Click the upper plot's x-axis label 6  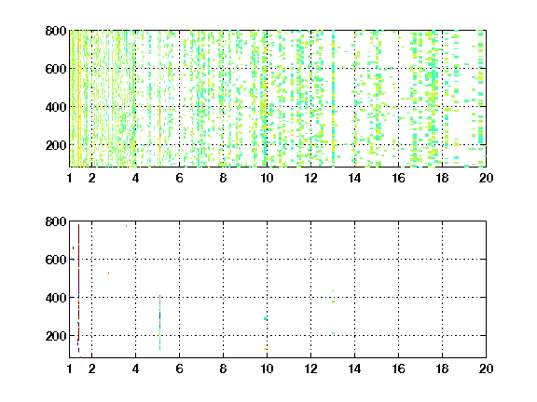[179, 178]
